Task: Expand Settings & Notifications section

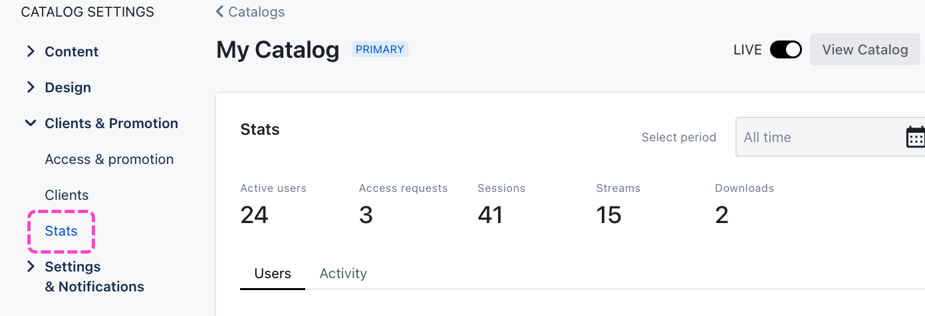Action: [x=31, y=267]
